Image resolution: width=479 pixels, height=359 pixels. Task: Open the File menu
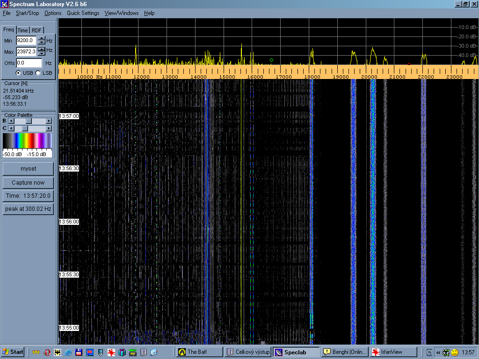[7, 13]
